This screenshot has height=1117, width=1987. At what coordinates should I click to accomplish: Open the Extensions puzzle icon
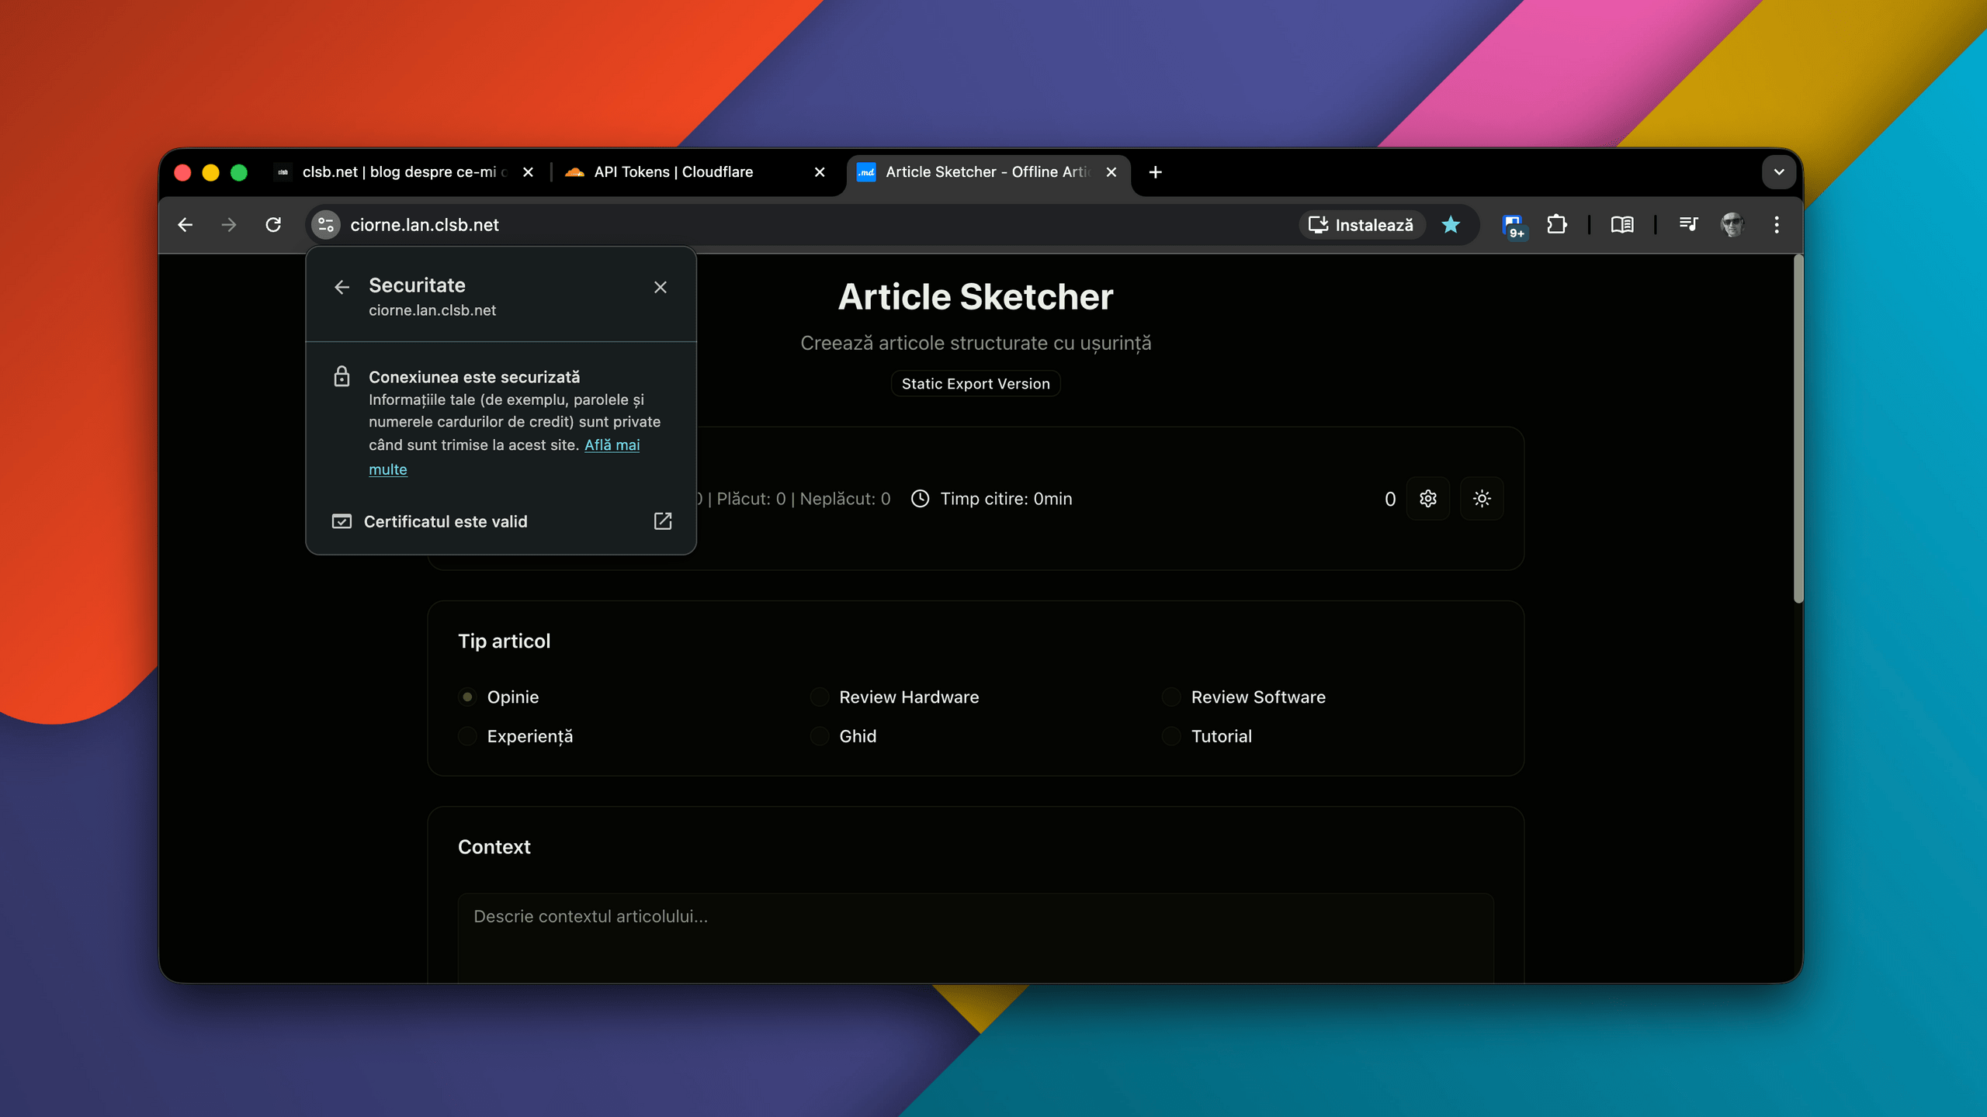[x=1556, y=225]
